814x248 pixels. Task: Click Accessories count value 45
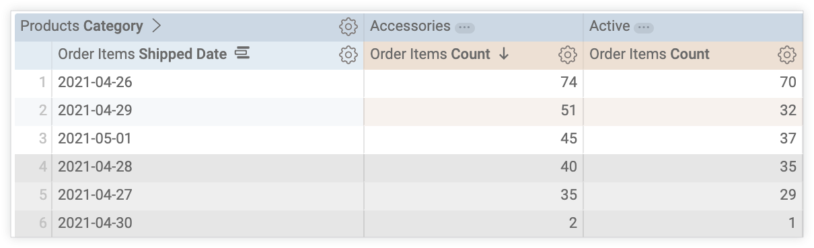pyautogui.click(x=568, y=139)
